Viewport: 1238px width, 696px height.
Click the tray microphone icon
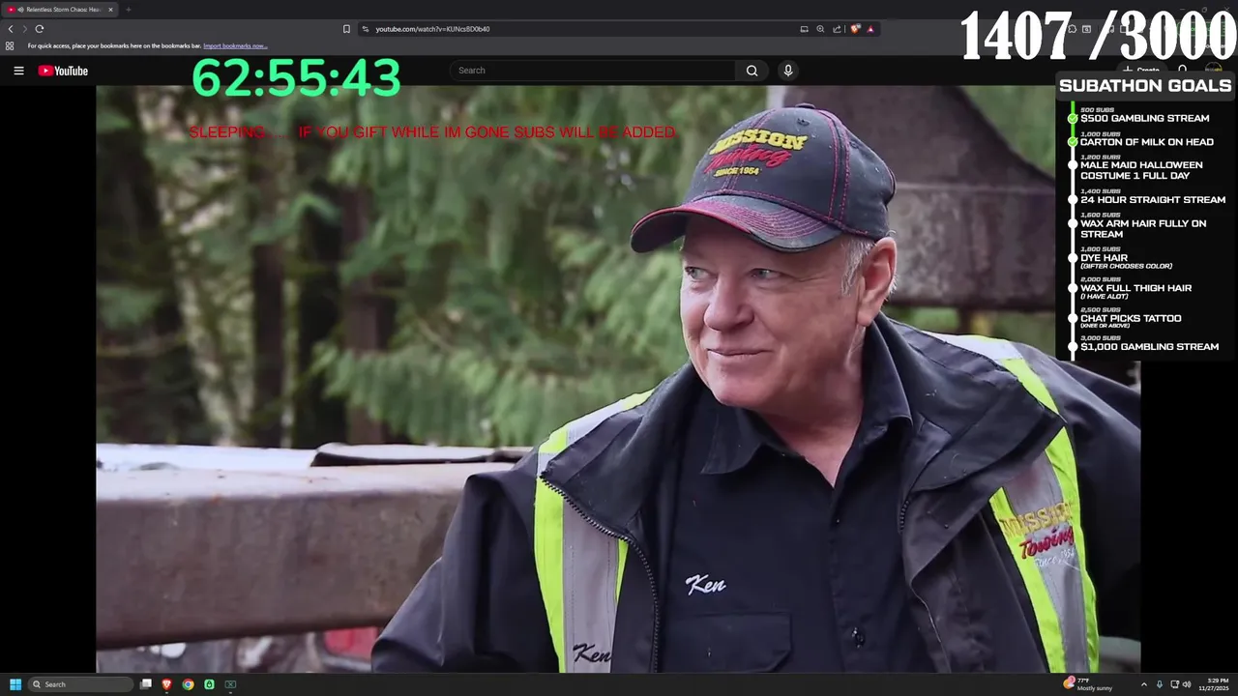coord(1160,684)
